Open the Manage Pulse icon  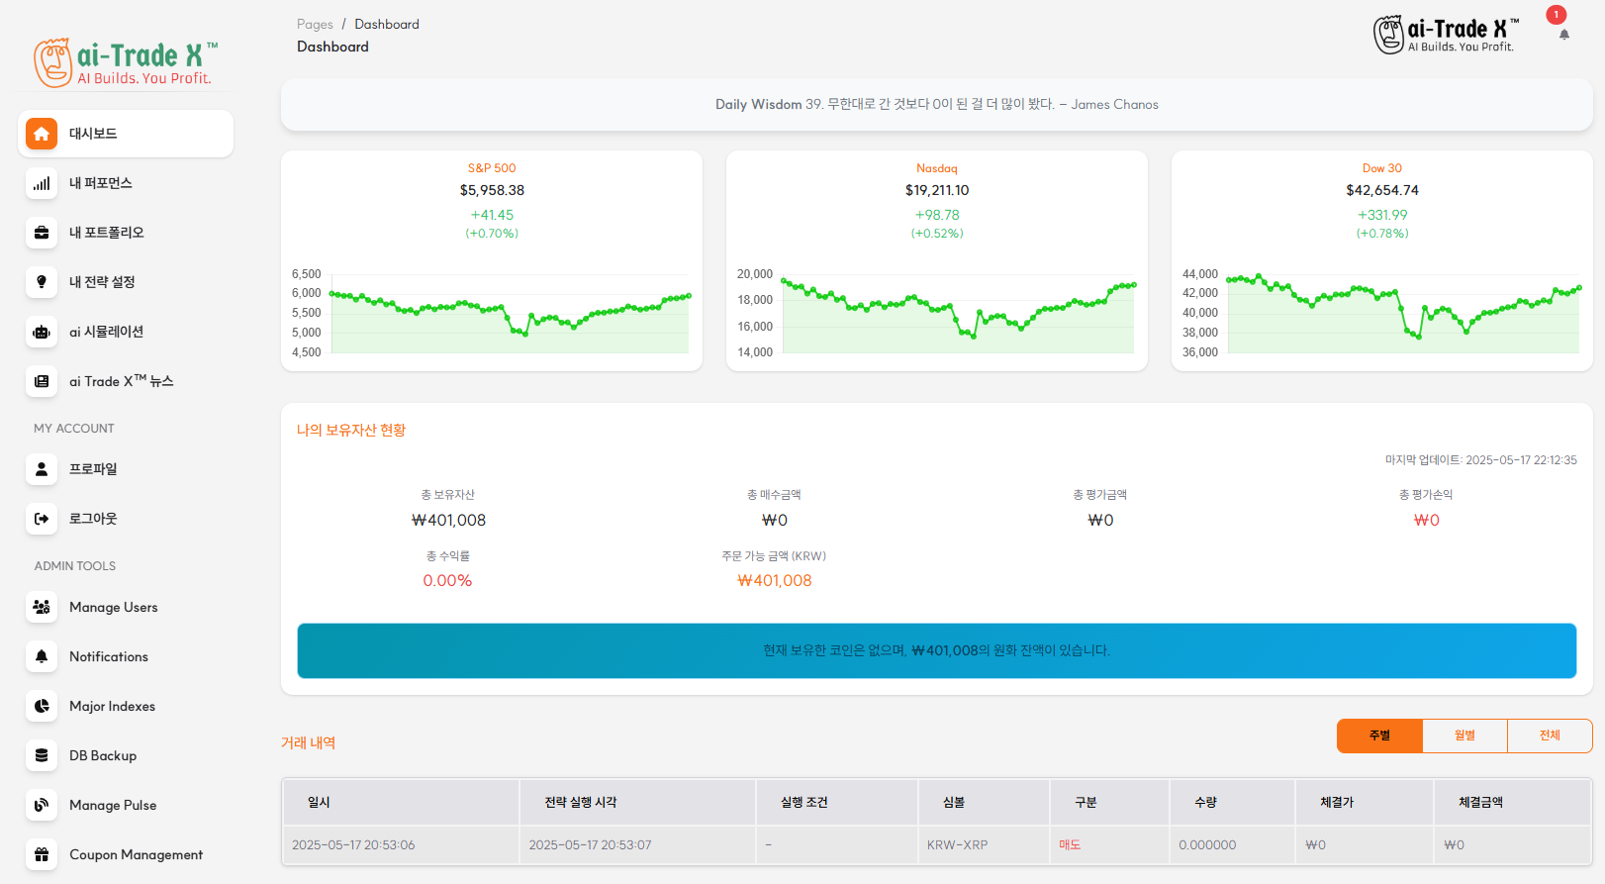(x=42, y=805)
